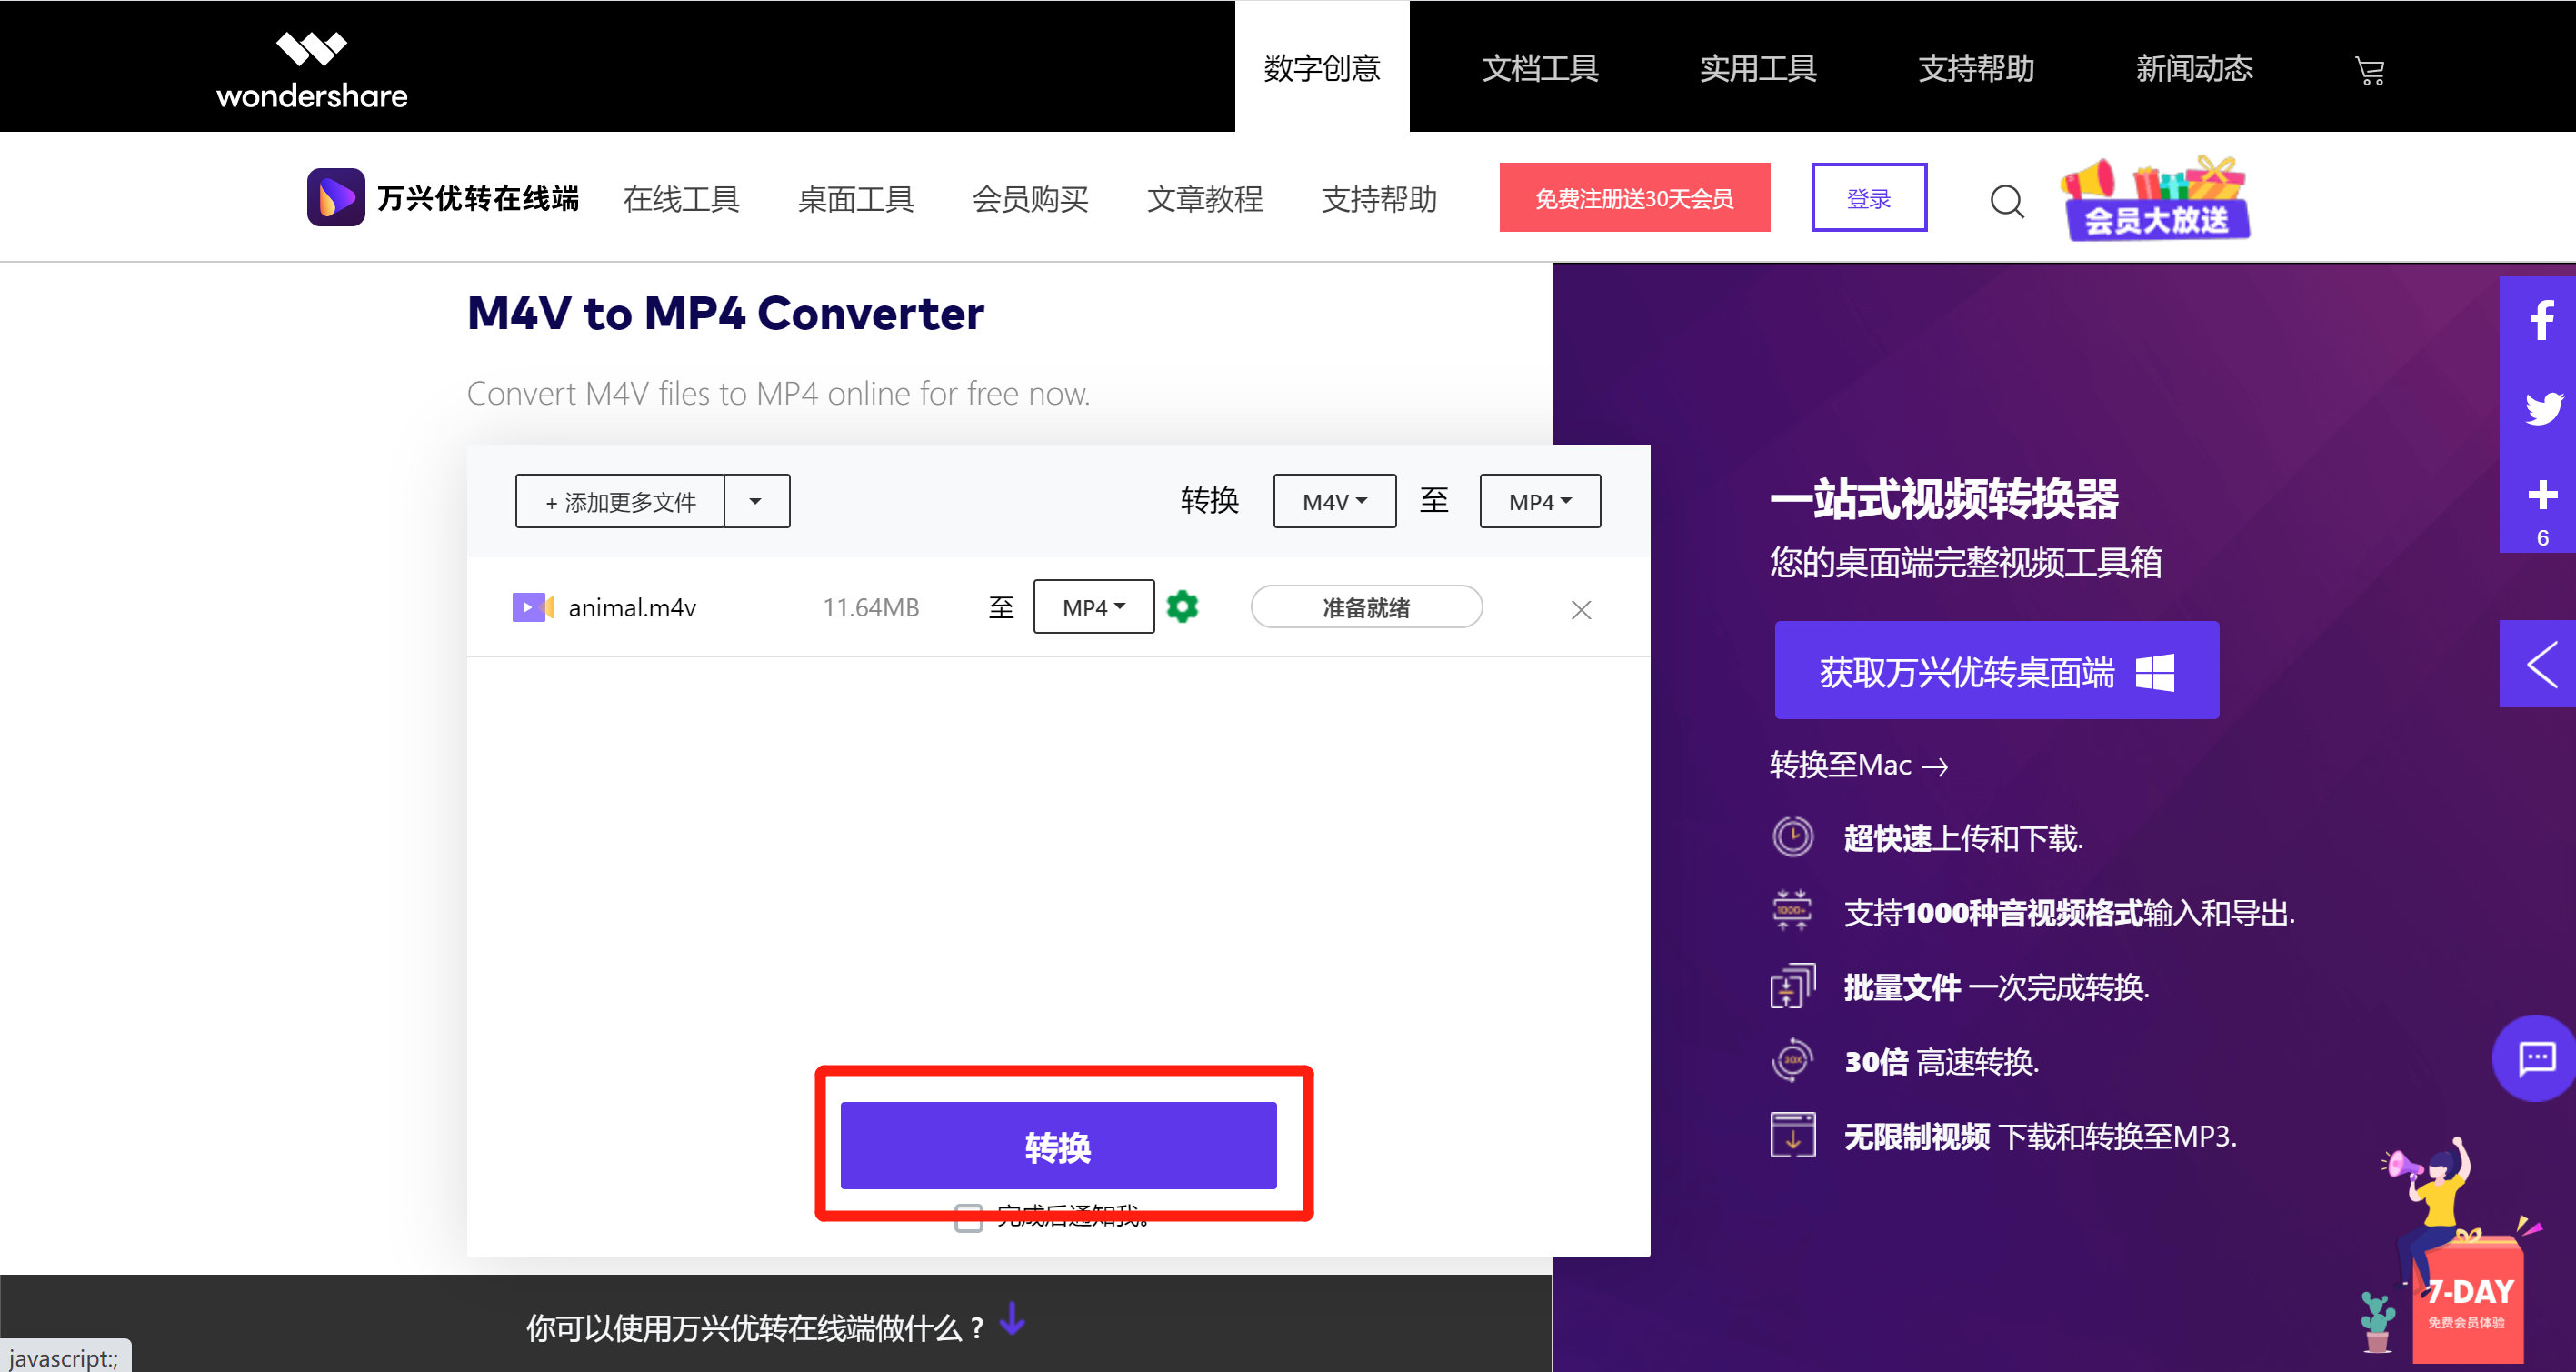Click the 获取万兴优转桌面端 button
Viewport: 2576px width, 1372px height.
pyautogui.click(x=1995, y=670)
